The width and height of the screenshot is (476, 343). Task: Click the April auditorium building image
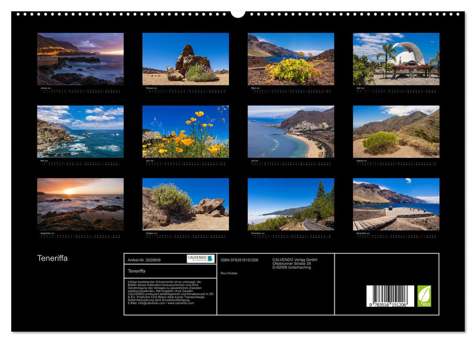(395, 59)
